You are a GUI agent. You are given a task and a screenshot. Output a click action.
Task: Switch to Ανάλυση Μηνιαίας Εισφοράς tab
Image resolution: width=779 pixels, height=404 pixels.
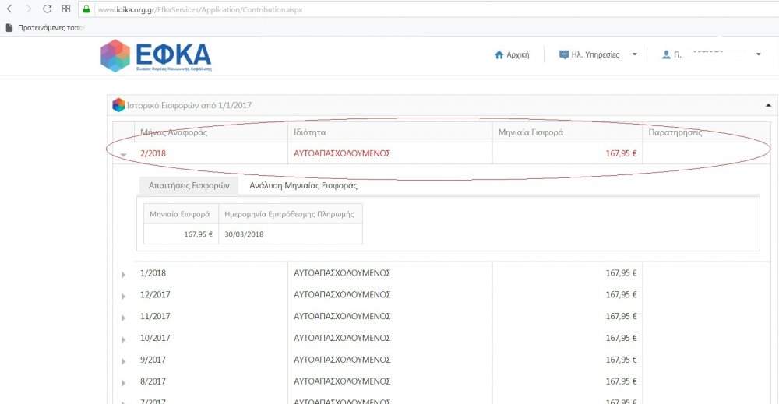[303, 186]
